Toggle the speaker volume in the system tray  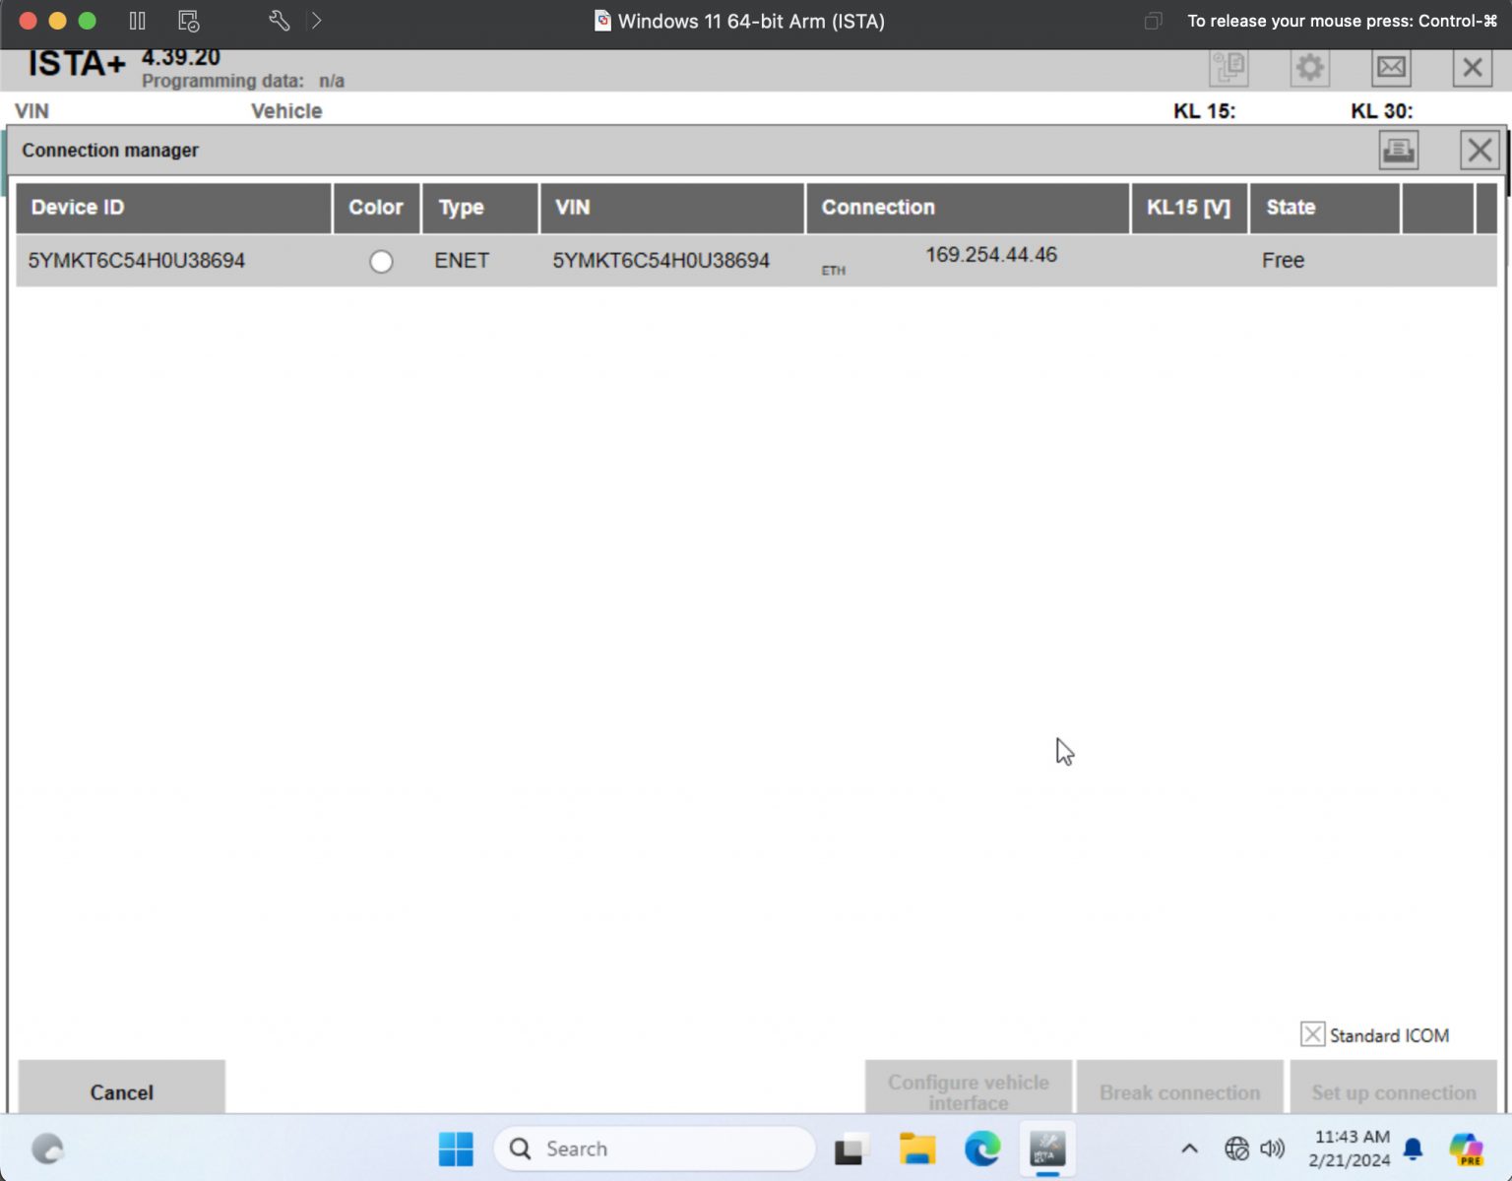(1270, 1149)
